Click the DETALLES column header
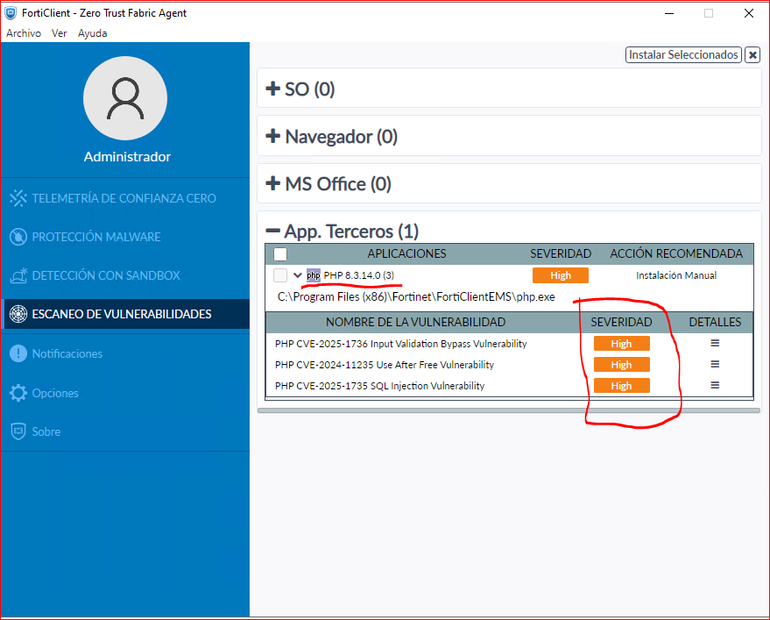The width and height of the screenshot is (770, 620). coord(715,322)
